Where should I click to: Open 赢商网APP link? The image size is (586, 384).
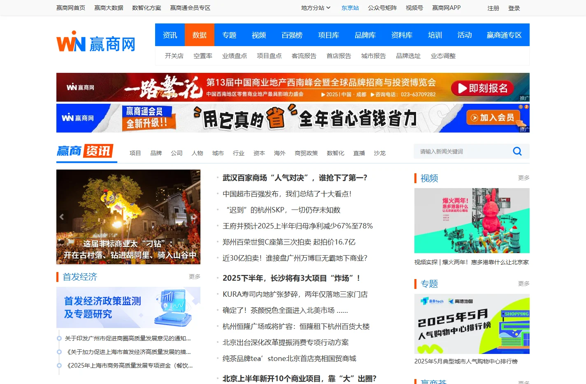tap(446, 8)
